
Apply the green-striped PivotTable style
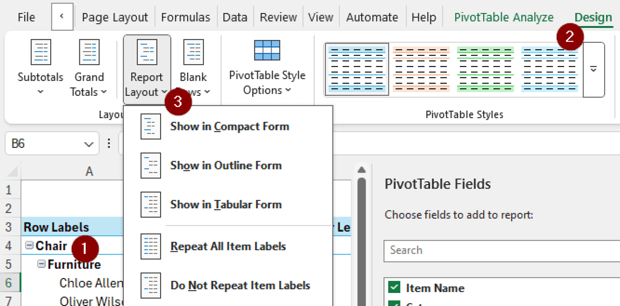[485, 70]
